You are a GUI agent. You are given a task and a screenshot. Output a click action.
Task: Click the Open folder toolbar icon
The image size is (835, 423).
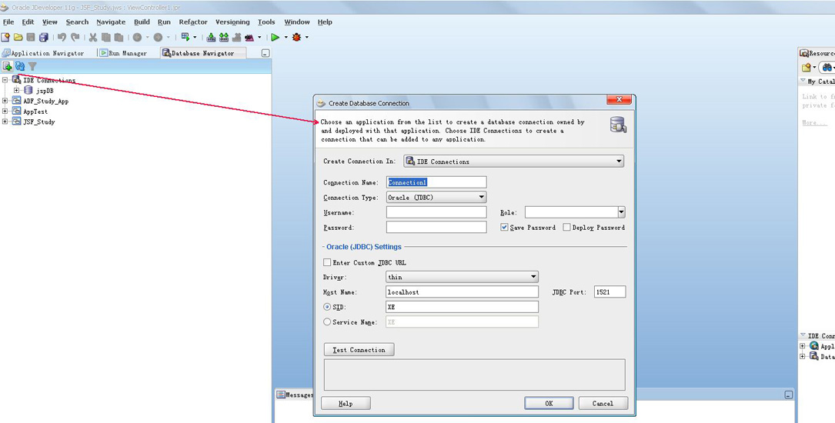[x=18, y=37]
